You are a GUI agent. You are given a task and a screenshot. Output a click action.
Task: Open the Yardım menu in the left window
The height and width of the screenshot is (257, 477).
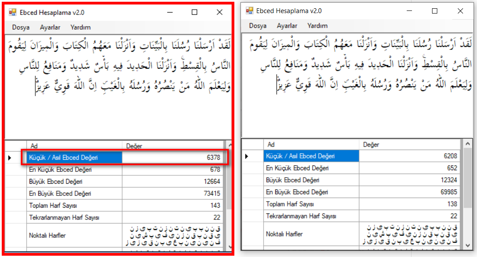click(81, 27)
